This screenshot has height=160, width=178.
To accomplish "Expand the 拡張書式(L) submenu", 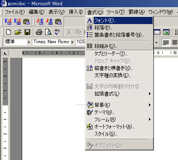I will (119, 94).
